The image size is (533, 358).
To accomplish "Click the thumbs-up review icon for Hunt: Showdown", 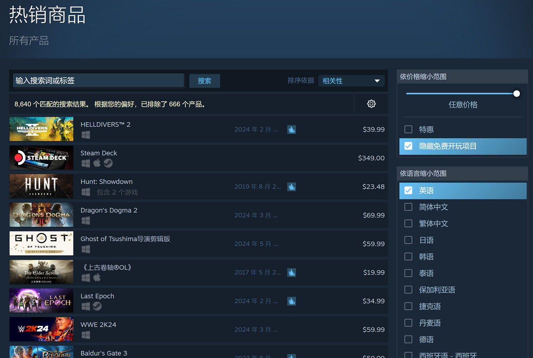I will click(x=291, y=186).
